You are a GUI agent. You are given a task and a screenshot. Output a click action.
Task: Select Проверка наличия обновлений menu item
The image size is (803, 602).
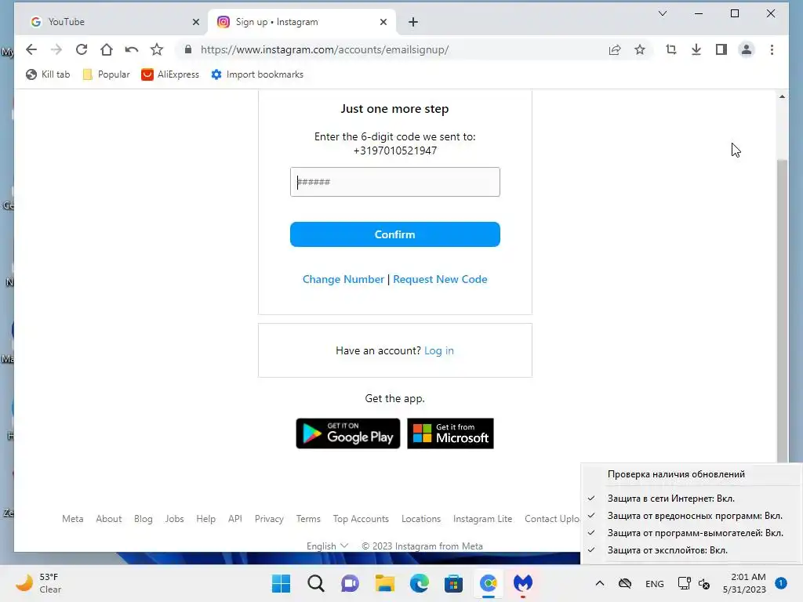click(676, 474)
